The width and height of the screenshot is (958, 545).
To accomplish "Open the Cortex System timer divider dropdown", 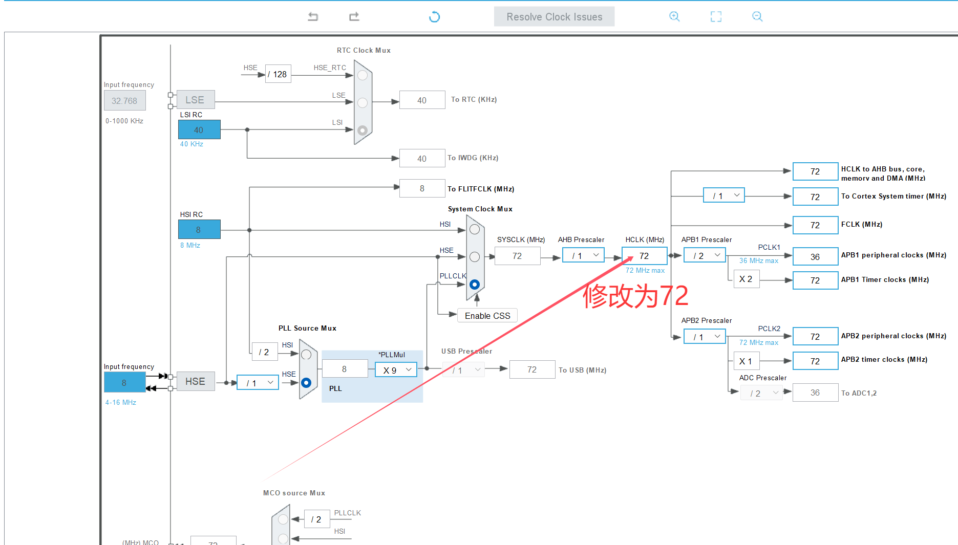I will [x=723, y=195].
